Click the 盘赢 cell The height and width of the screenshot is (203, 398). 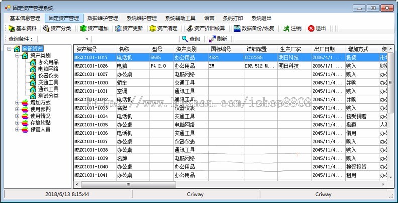pyautogui.click(x=362, y=124)
